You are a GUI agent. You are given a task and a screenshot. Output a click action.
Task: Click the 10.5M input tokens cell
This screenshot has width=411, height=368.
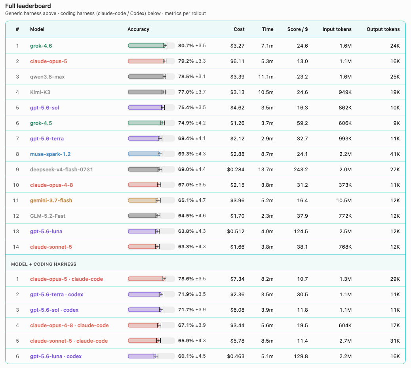[x=344, y=201]
